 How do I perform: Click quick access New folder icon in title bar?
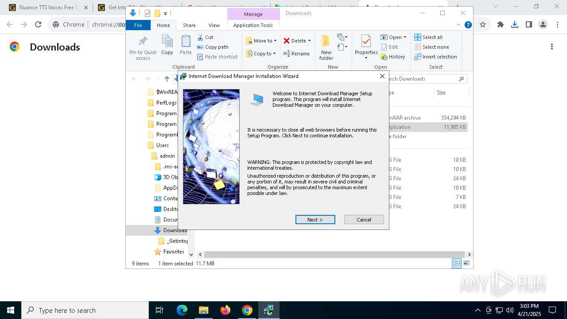(x=157, y=13)
